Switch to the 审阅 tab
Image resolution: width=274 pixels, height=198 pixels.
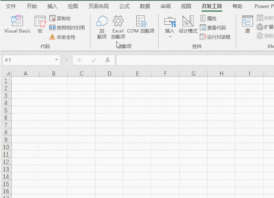(x=166, y=6)
